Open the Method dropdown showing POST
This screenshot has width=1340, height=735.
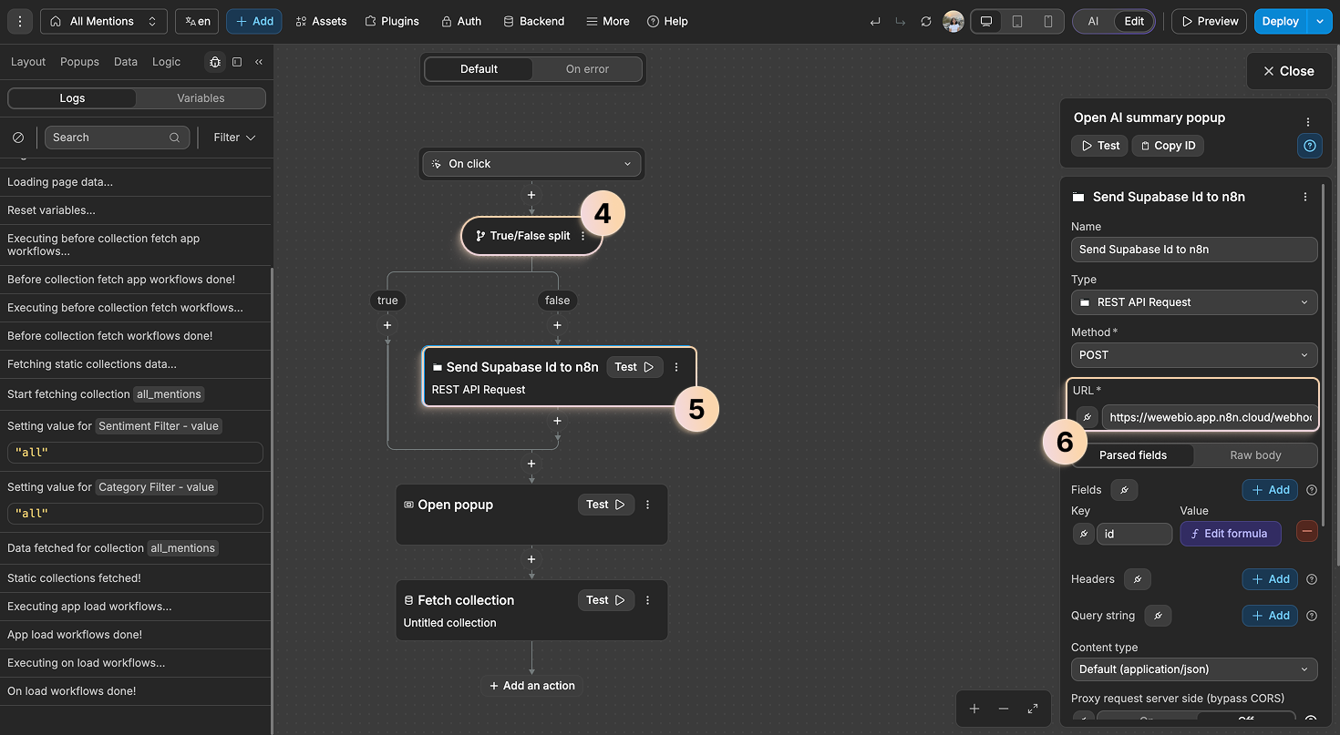[1193, 355]
